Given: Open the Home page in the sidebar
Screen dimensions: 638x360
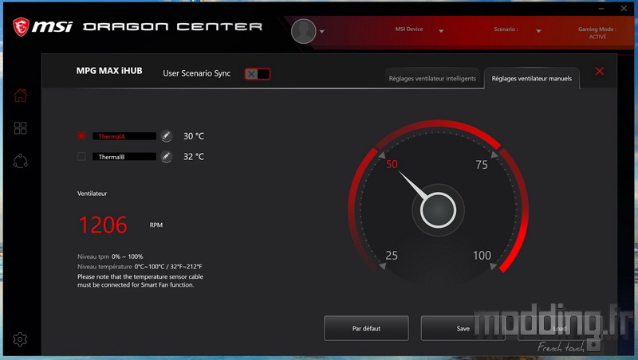Looking at the screenshot, I should click(x=21, y=96).
